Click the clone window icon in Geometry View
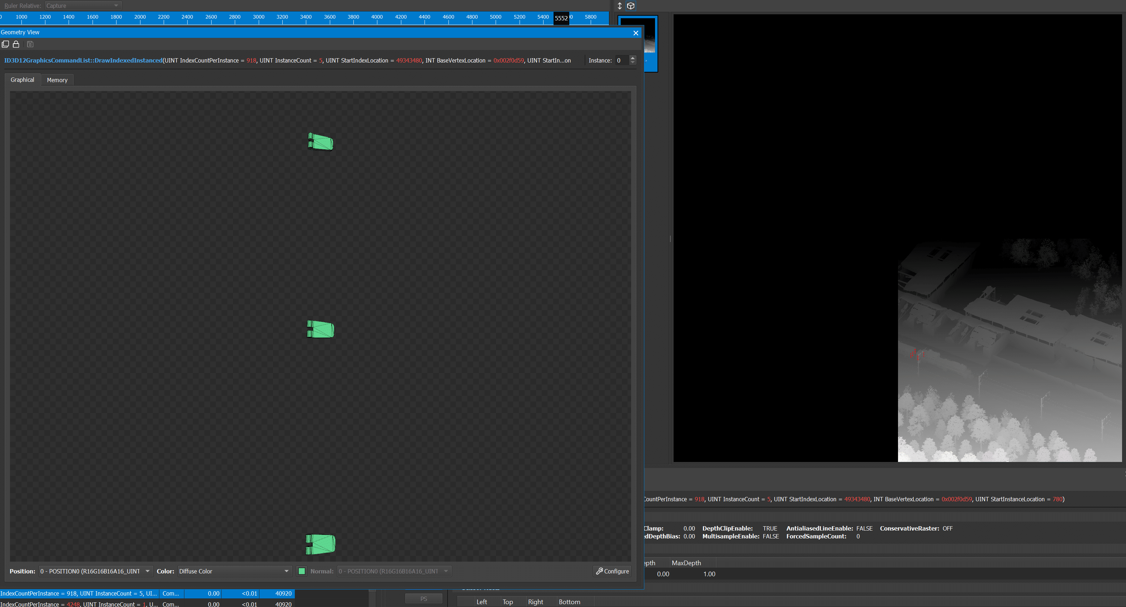1126x607 pixels. 5,44
